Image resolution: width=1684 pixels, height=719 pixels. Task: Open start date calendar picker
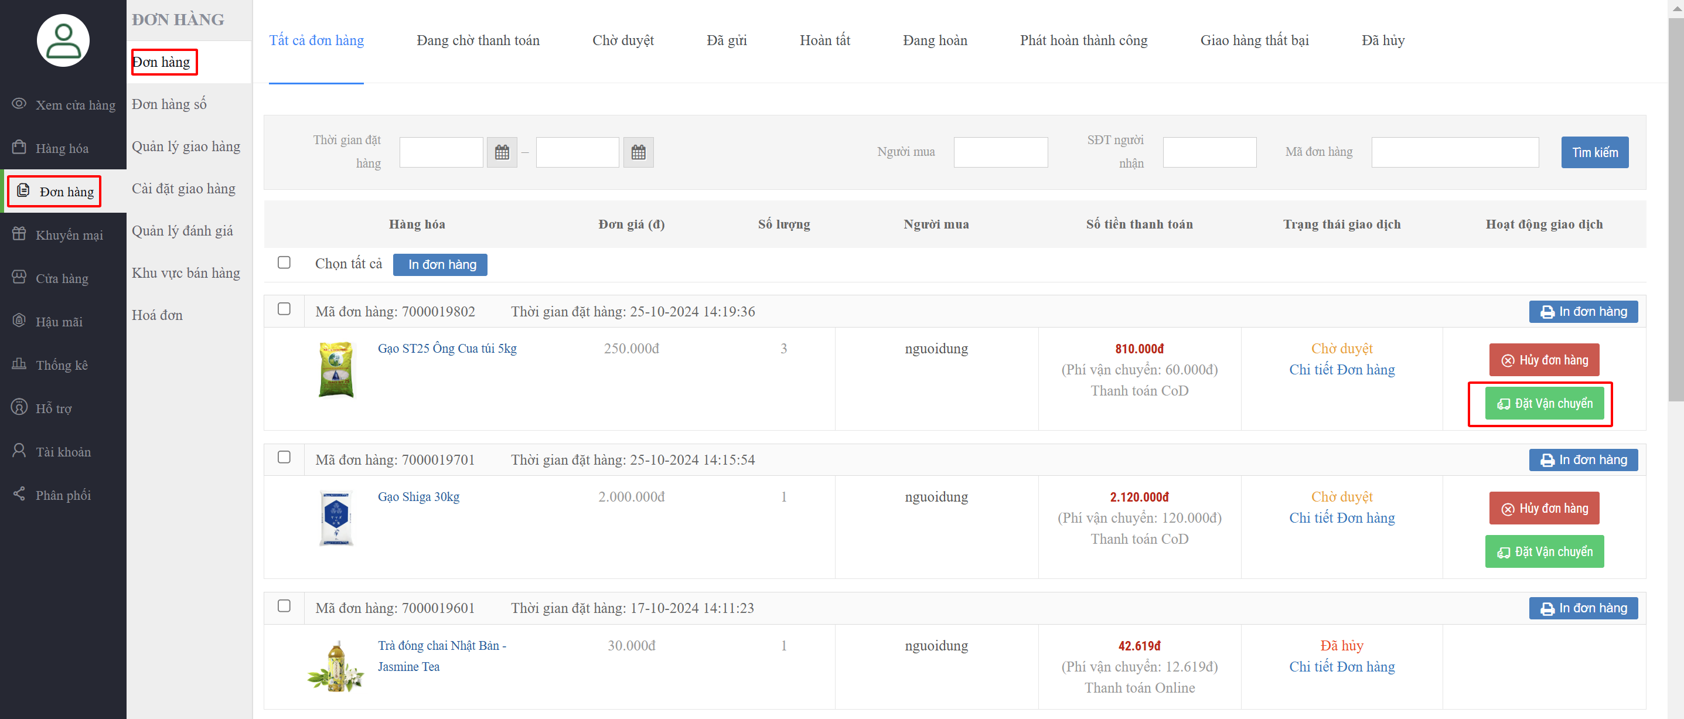pos(502,152)
